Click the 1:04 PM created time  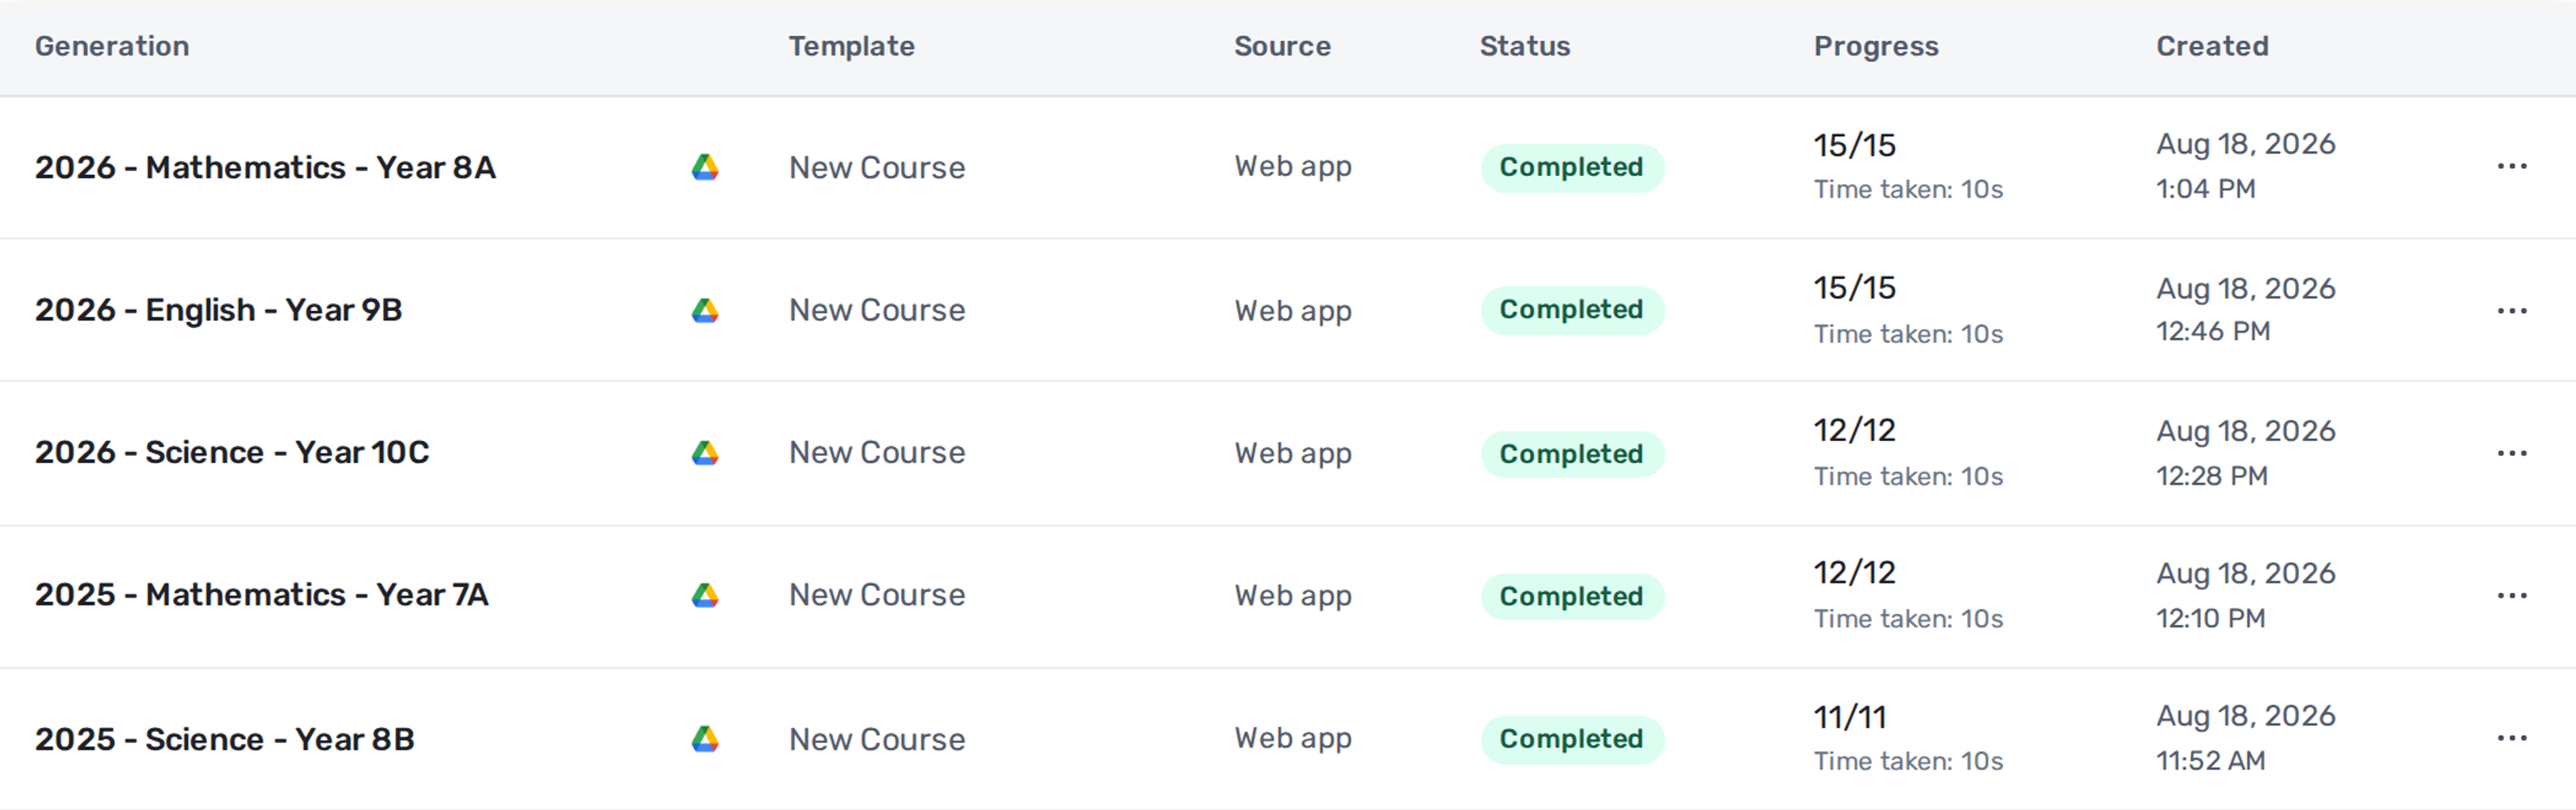[x=2206, y=189]
